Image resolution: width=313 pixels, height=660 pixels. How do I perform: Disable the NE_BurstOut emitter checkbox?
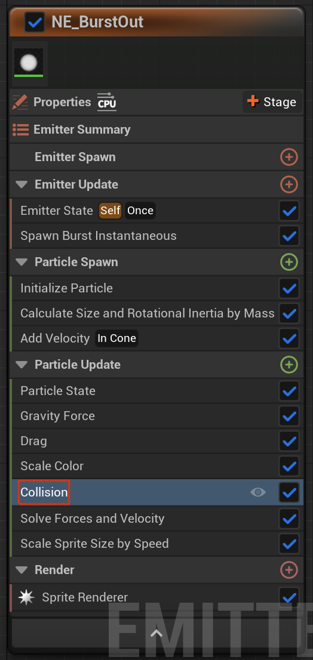(35, 22)
